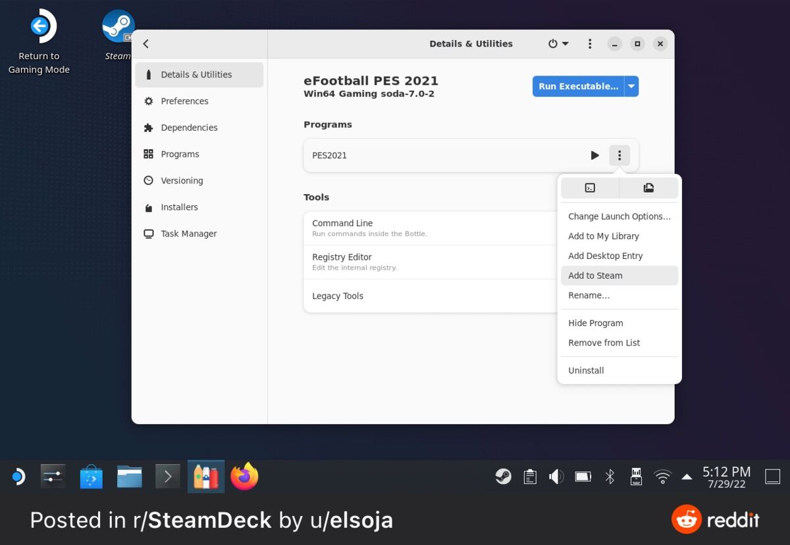
Task: Select Details & Utilities in sidebar
Action: point(199,74)
